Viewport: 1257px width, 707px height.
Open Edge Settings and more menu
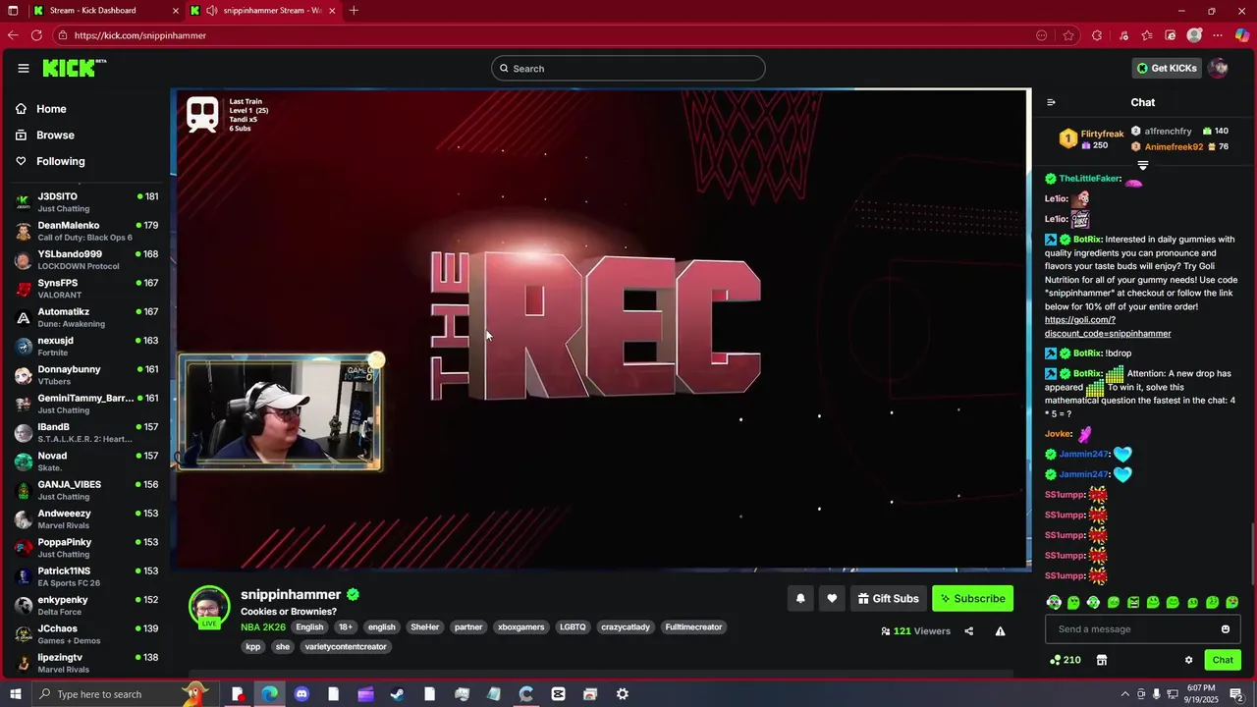tap(1218, 35)
